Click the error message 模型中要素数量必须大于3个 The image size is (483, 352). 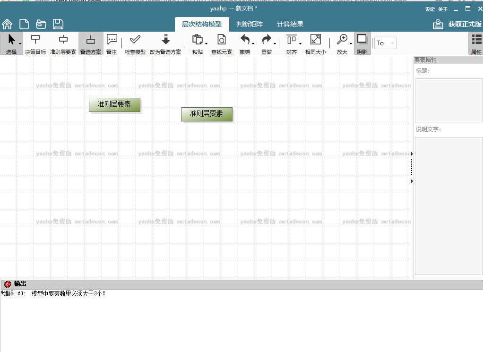coord(69,293)
